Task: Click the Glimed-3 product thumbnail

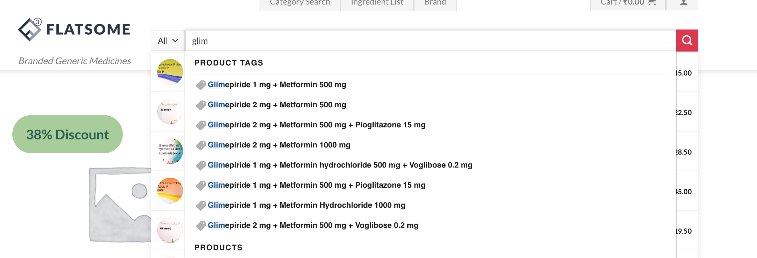Action: [170, 230]
